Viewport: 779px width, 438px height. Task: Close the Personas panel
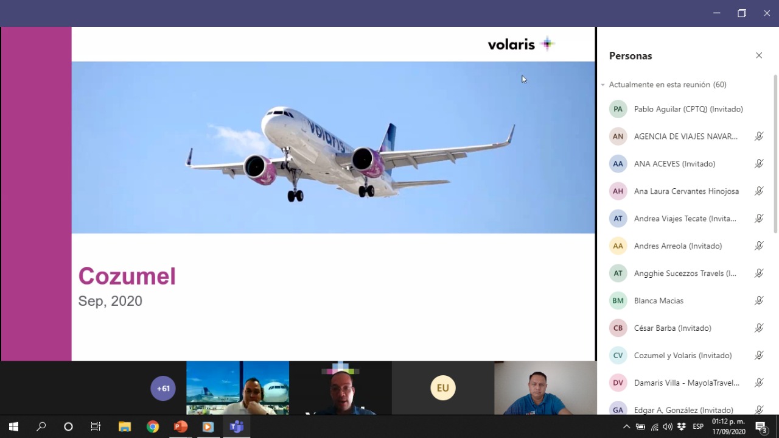pyautogui.click(x=759, y=55)
